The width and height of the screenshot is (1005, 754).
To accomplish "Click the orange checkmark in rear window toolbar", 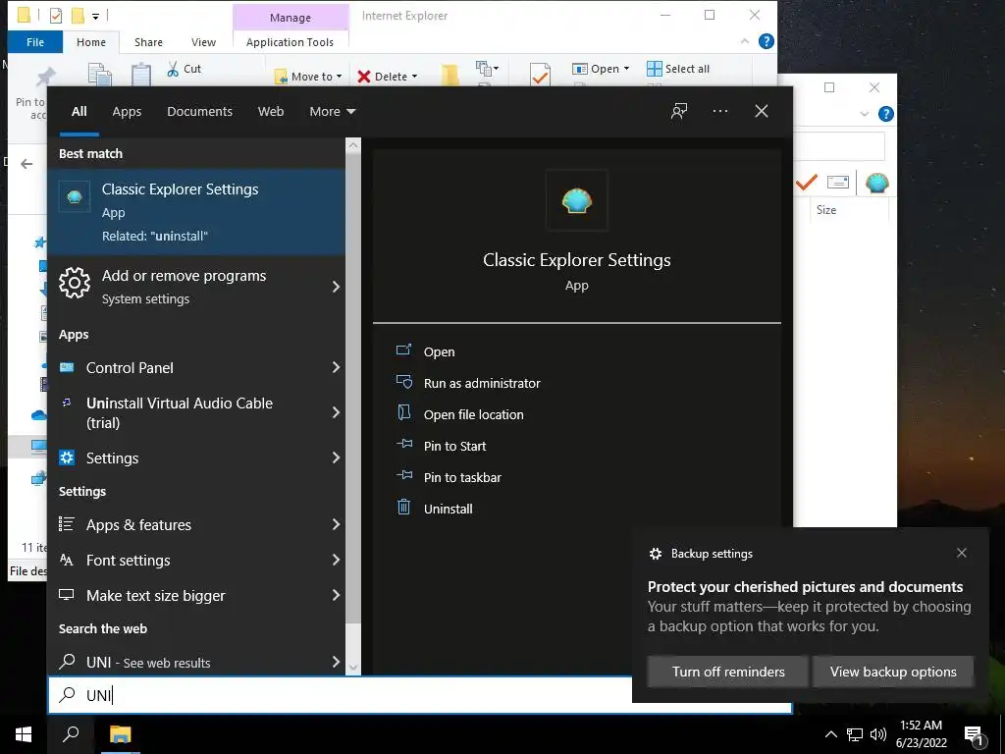I will pyautogui.click(x=807, y=183).
